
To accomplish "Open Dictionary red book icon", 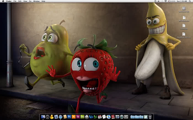I will [113, 117].
